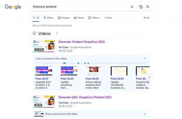Open Driesnote Q&A: DrupalCon Portland 2022 link
This screenshot has height=119, width=182.
pyautogui.click(x=85, y=97)
